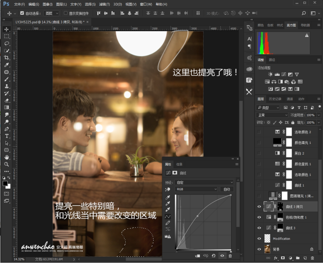Click the black point eyedropper in Curves

coord(168,197)
